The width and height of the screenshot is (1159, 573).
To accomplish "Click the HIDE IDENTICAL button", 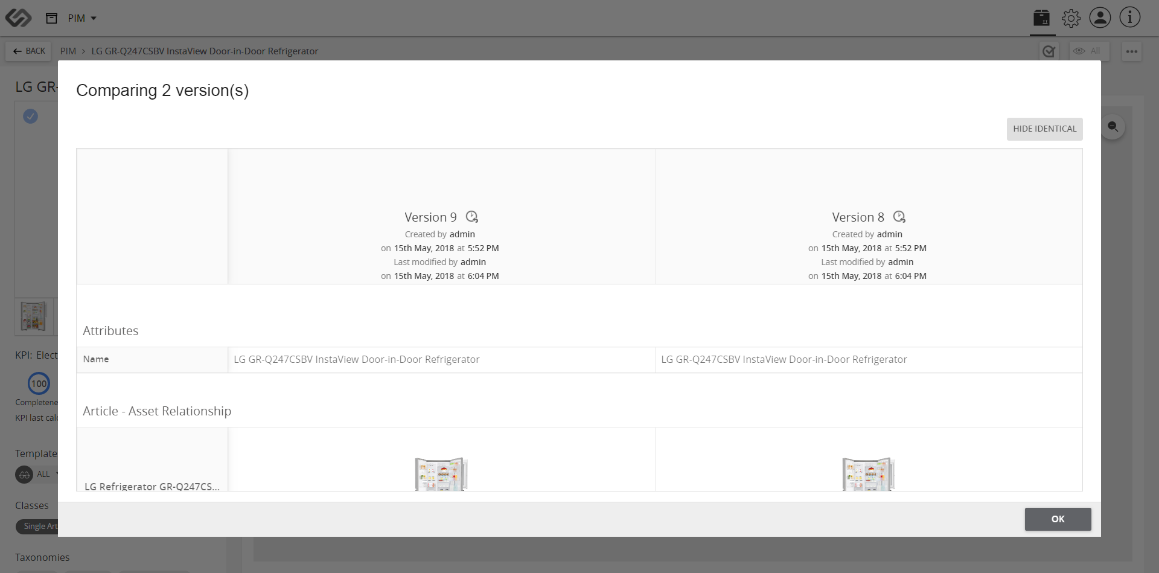I will click(1044, 129).
